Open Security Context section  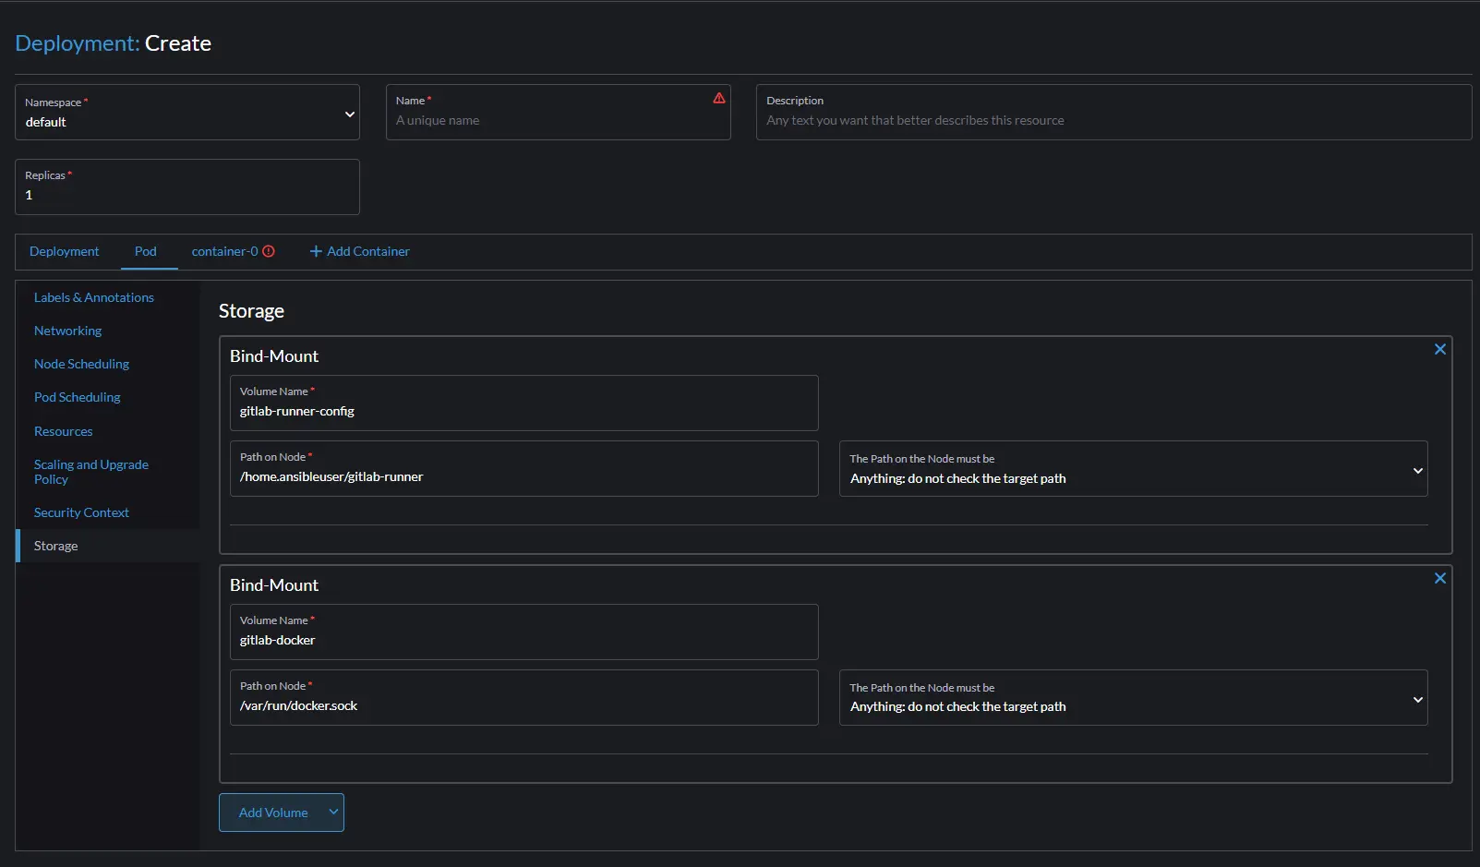tap(81, 512)
